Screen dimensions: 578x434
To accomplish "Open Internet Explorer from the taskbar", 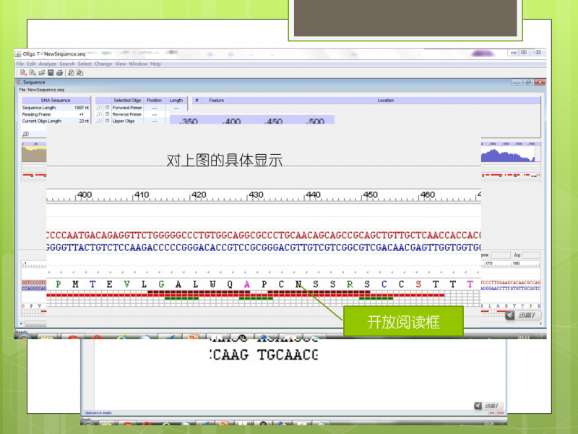I will click(122, 338).
